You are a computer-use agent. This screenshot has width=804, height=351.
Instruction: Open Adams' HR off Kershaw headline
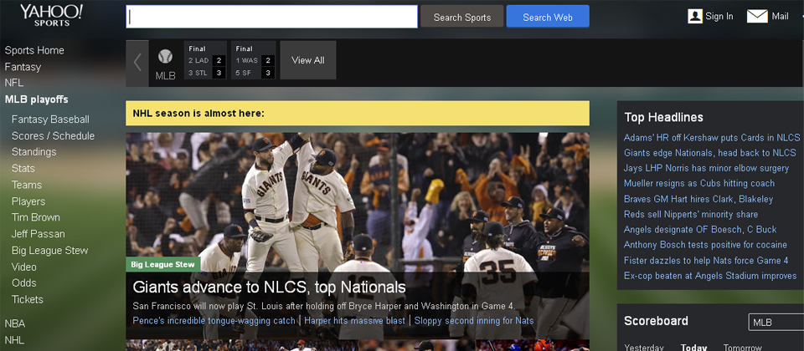[x=712, y=138]
